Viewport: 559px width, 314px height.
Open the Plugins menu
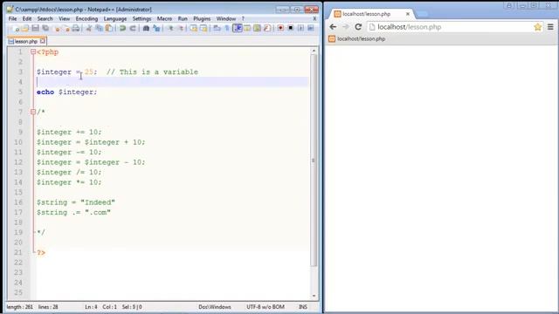point(202,18)
